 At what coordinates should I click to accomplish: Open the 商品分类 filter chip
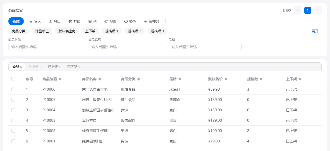19,31
